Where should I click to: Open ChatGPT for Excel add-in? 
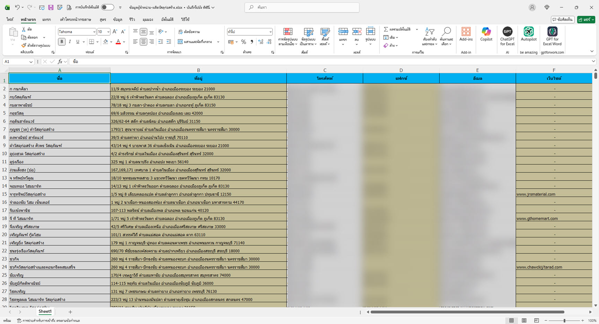[x=507, y=32]
